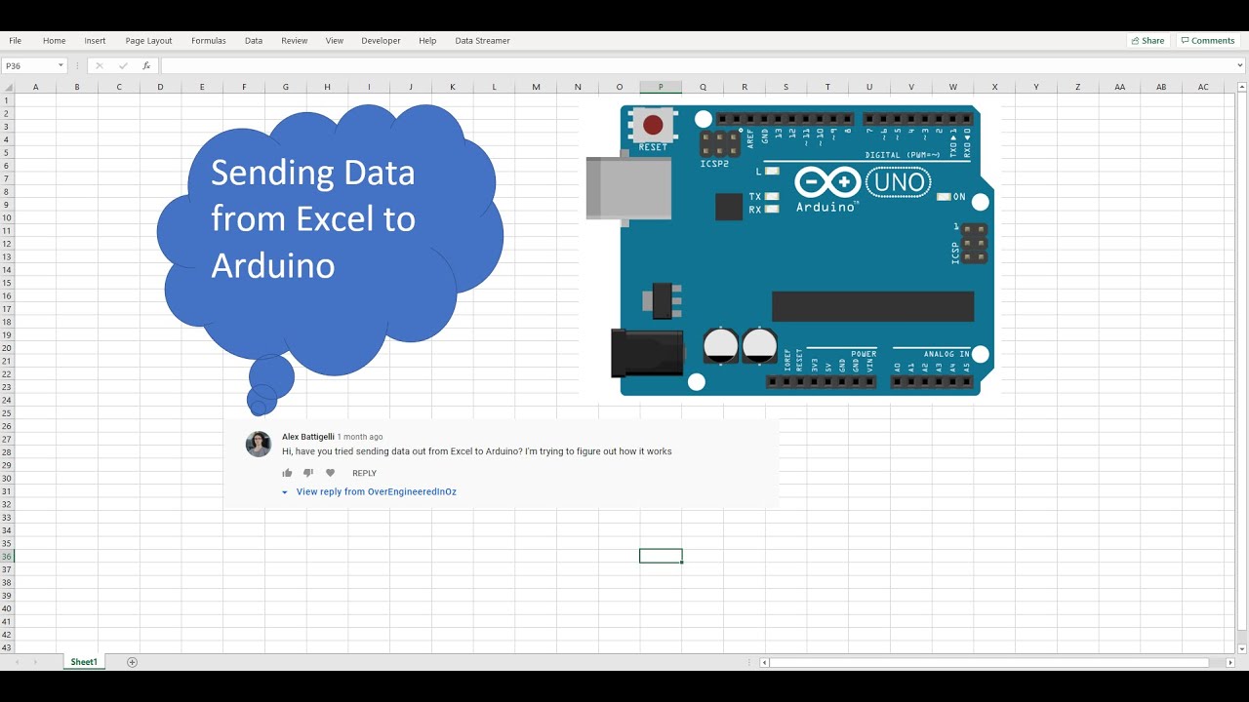Click the comment text about sending data
1249x702 pixels.
tap(477, 451)
